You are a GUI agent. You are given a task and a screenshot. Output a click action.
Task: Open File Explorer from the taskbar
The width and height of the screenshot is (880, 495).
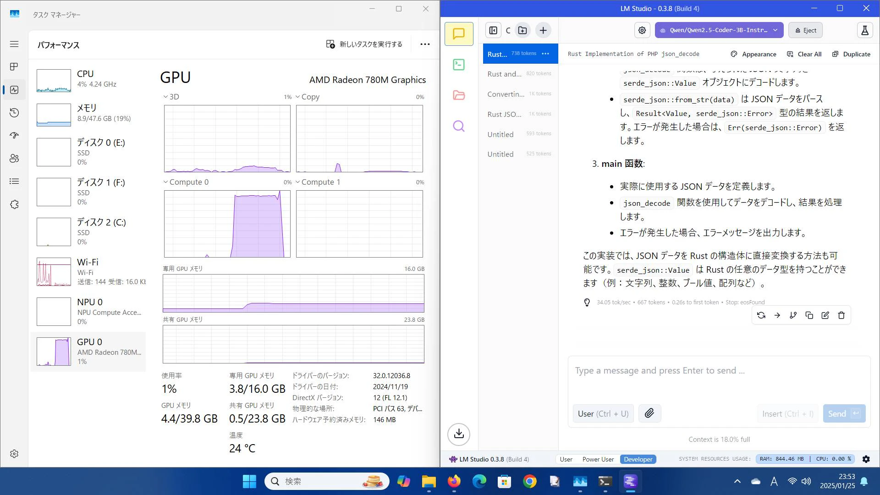pos(429,481)
